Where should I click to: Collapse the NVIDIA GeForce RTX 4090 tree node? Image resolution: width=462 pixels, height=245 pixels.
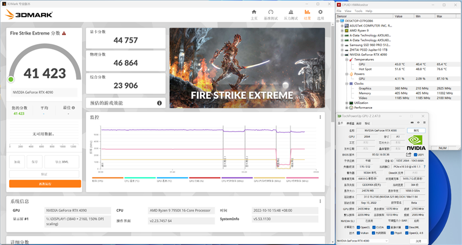(x=342, y=55)
